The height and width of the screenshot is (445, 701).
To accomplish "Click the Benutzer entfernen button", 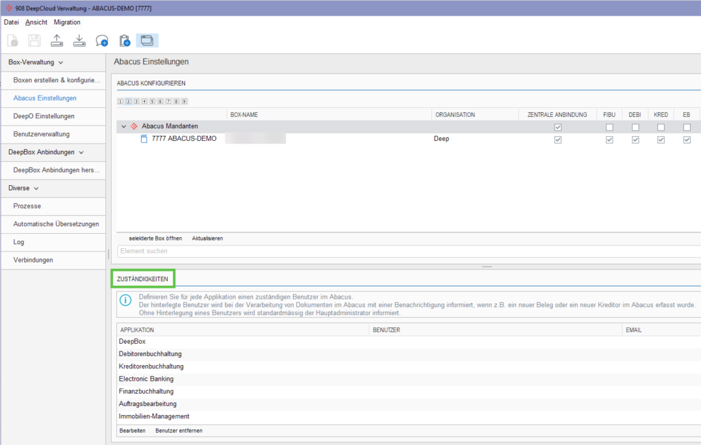I will pyautogui.click(x=179, y=431).
